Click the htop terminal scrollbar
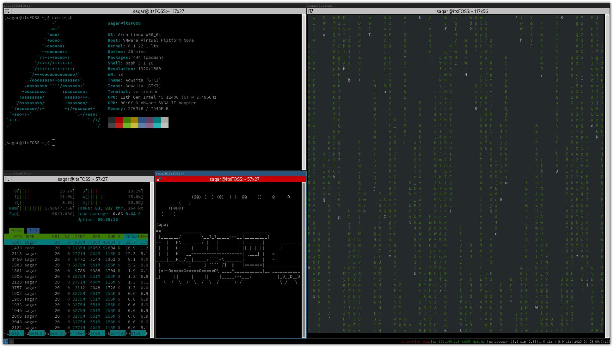Image resolution: width=614 pixels, height=348 pixels. (152, 259)
